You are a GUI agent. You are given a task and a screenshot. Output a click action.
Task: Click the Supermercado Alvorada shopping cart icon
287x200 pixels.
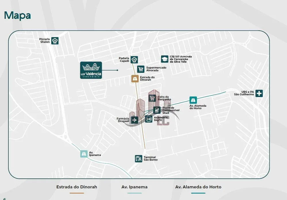pyautogui.click(x=141, y=69)
